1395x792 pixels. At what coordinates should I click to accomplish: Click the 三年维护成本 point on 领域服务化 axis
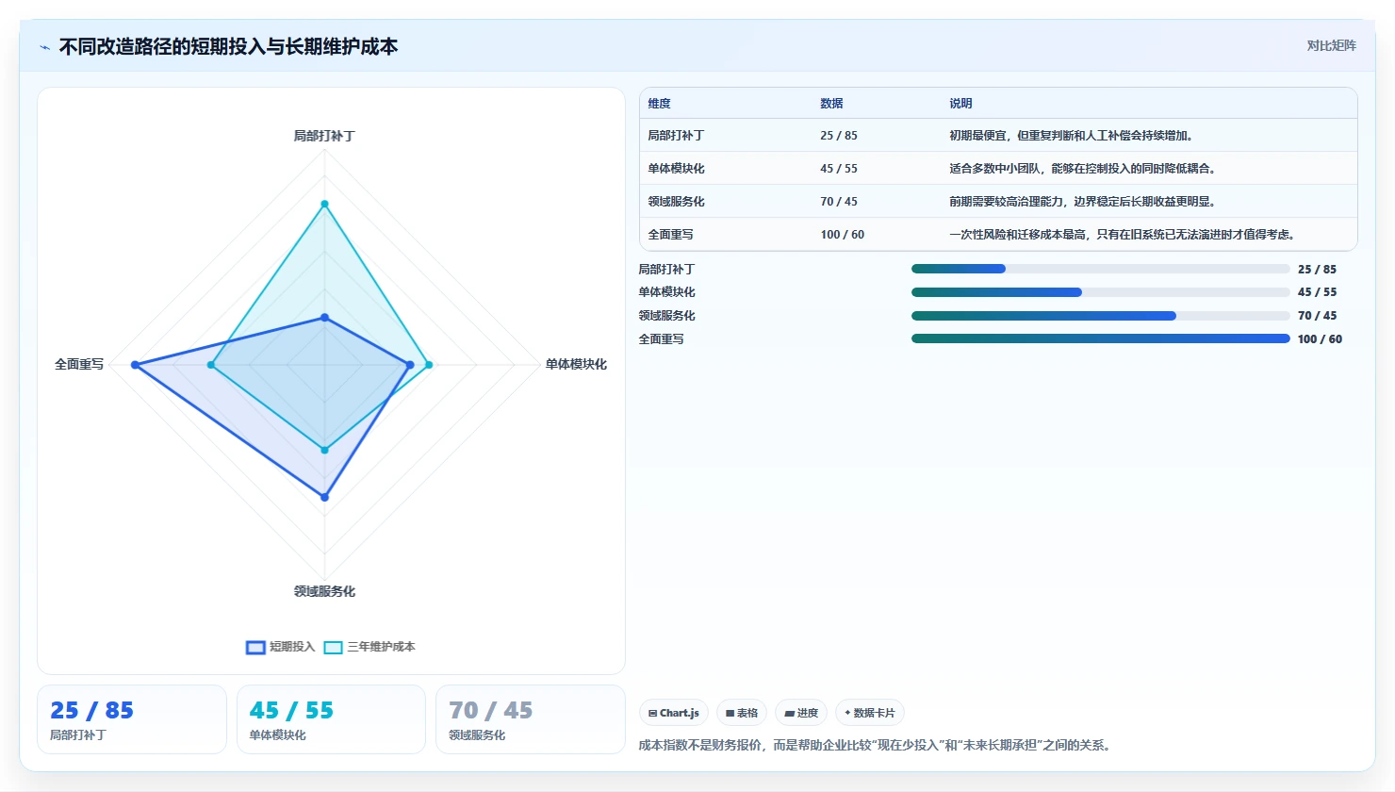[324, 450]
